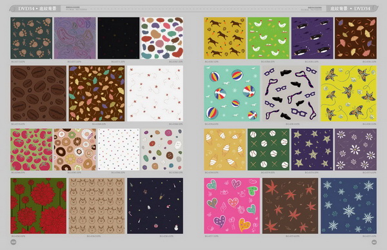Select the white hens on green pattern

pos(268,38)
